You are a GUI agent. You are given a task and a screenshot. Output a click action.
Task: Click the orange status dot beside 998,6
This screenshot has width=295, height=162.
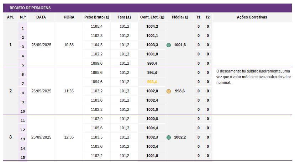(169, 91)
